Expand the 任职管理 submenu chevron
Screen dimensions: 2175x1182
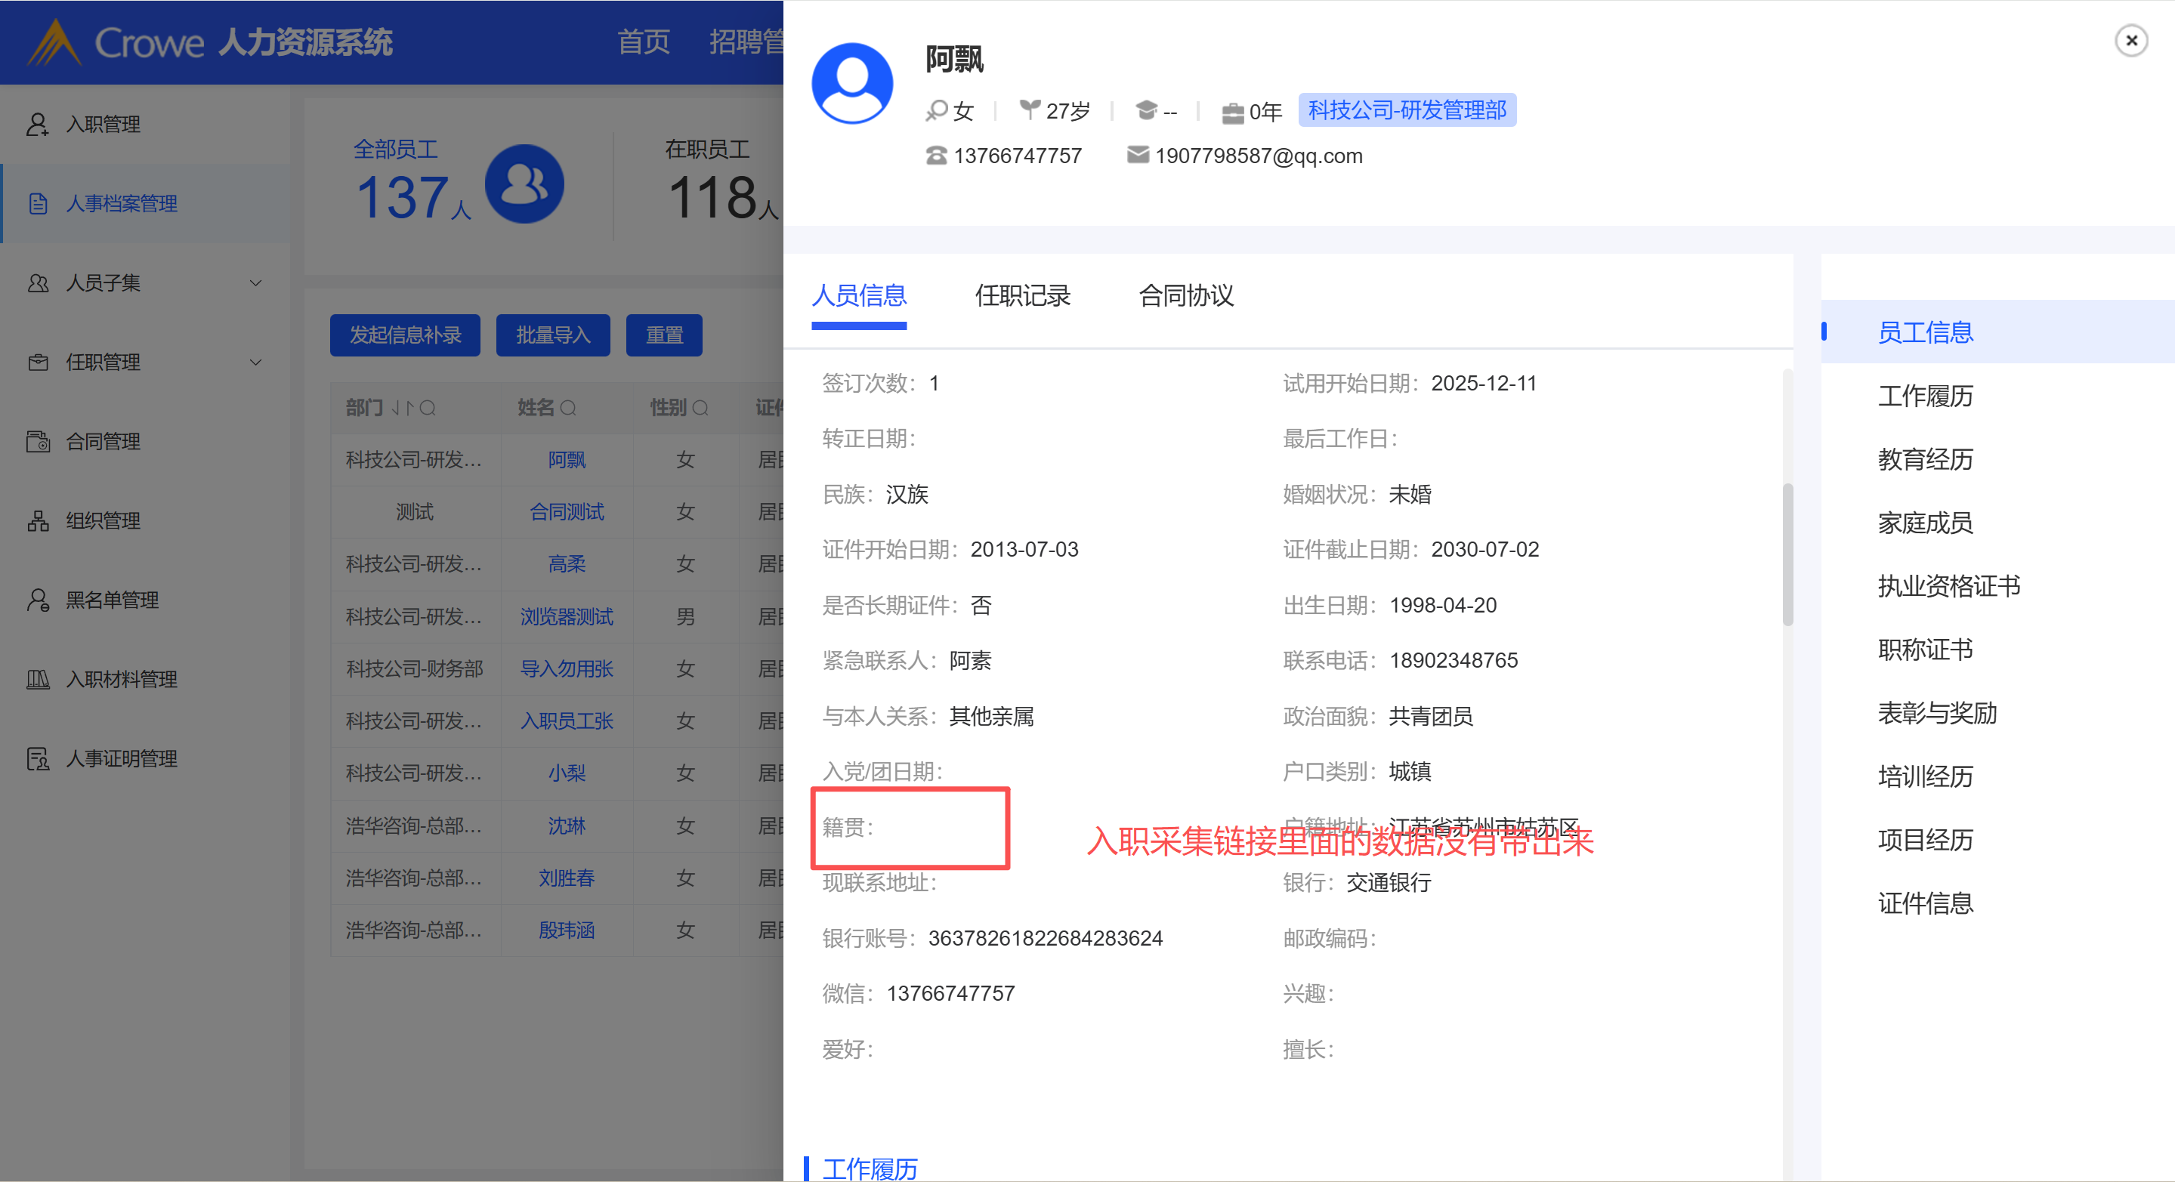[x=256, y=363]
